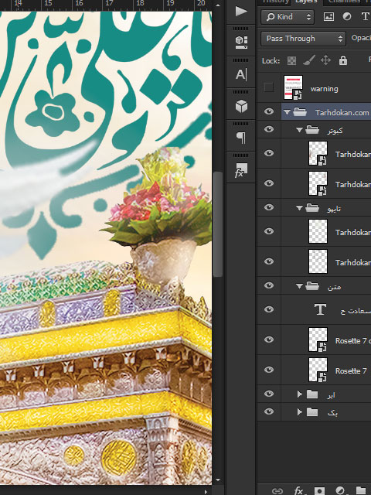Click the تایپو group folder icon
The image size is (371, 495).
[x=312, y=207]
